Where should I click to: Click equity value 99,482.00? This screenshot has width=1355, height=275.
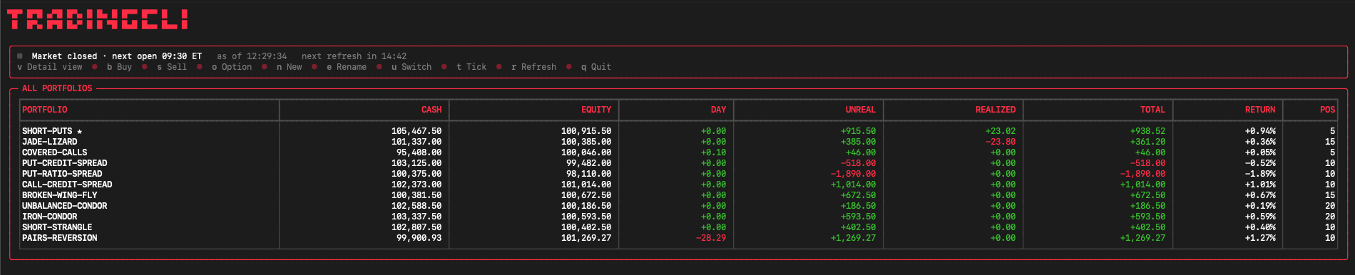(x=588, y=163)
